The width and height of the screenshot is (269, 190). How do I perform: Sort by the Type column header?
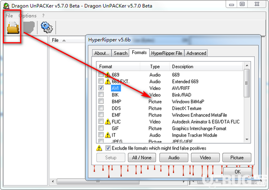pos(155,66)
